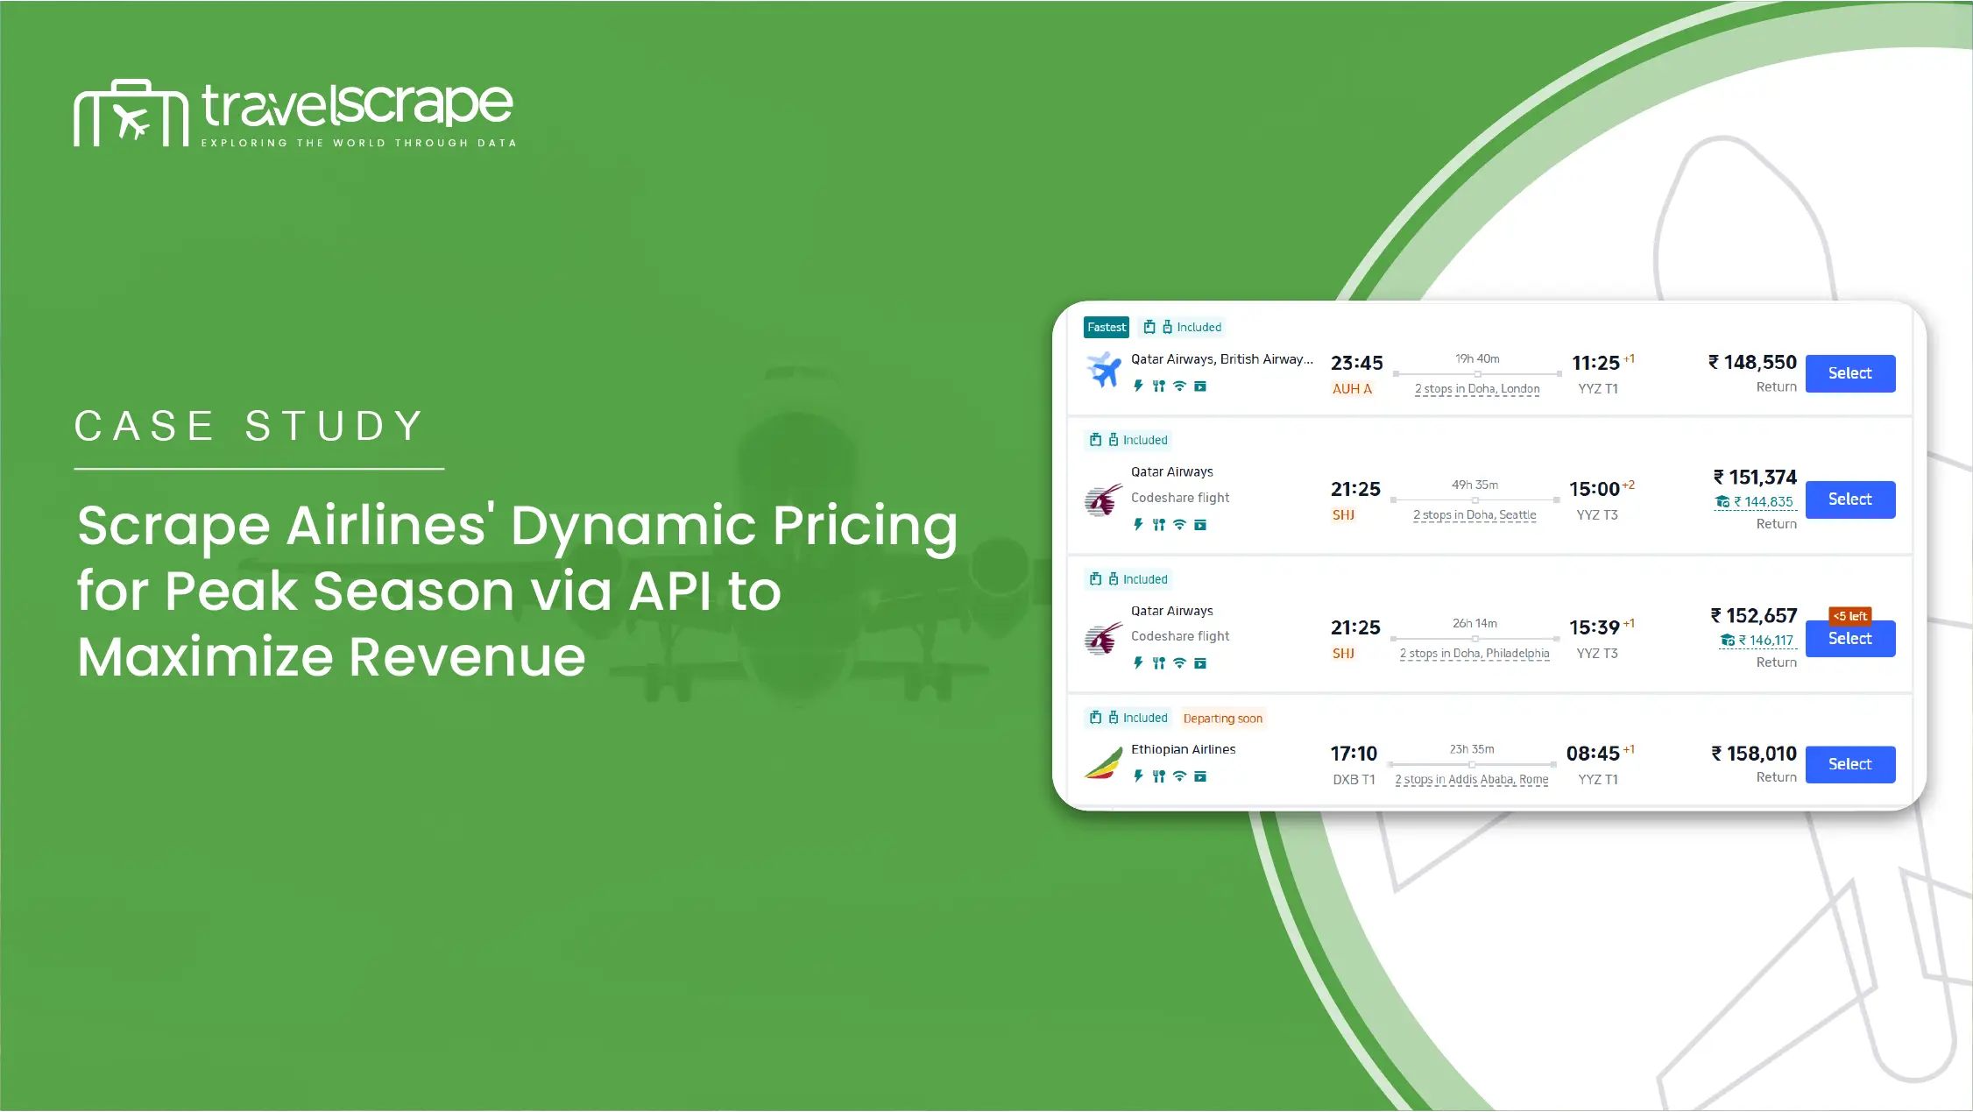Click the Ethiopian Airlines logo
The image size is (1973, 1112).
pos(1103,763)
